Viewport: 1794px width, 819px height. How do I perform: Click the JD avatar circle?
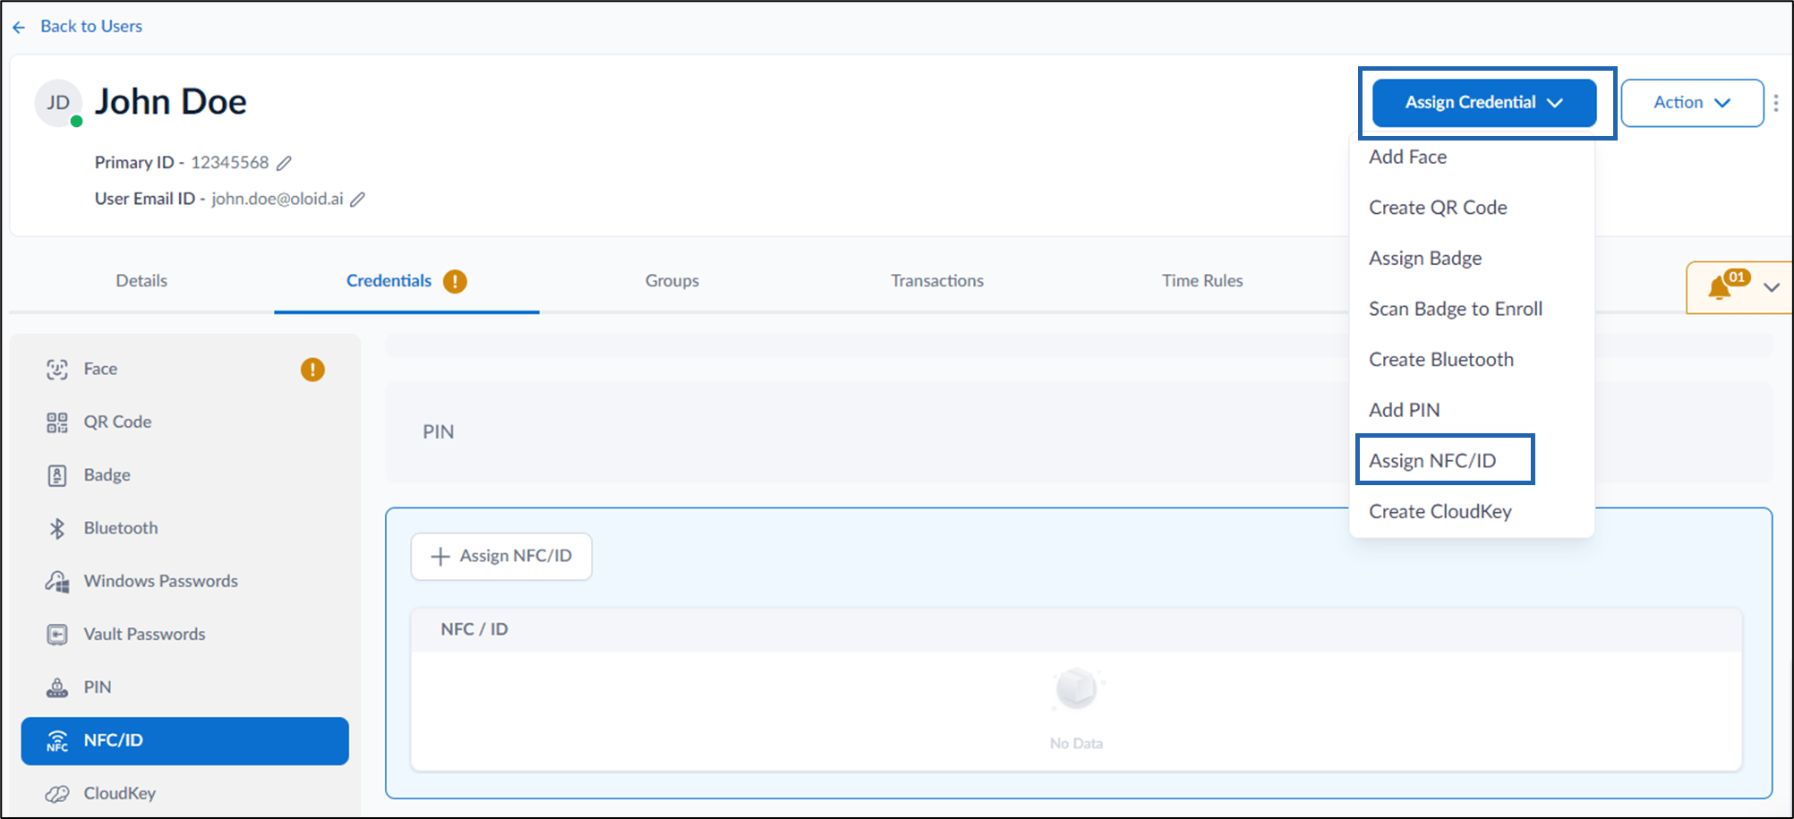coord(58,103)
